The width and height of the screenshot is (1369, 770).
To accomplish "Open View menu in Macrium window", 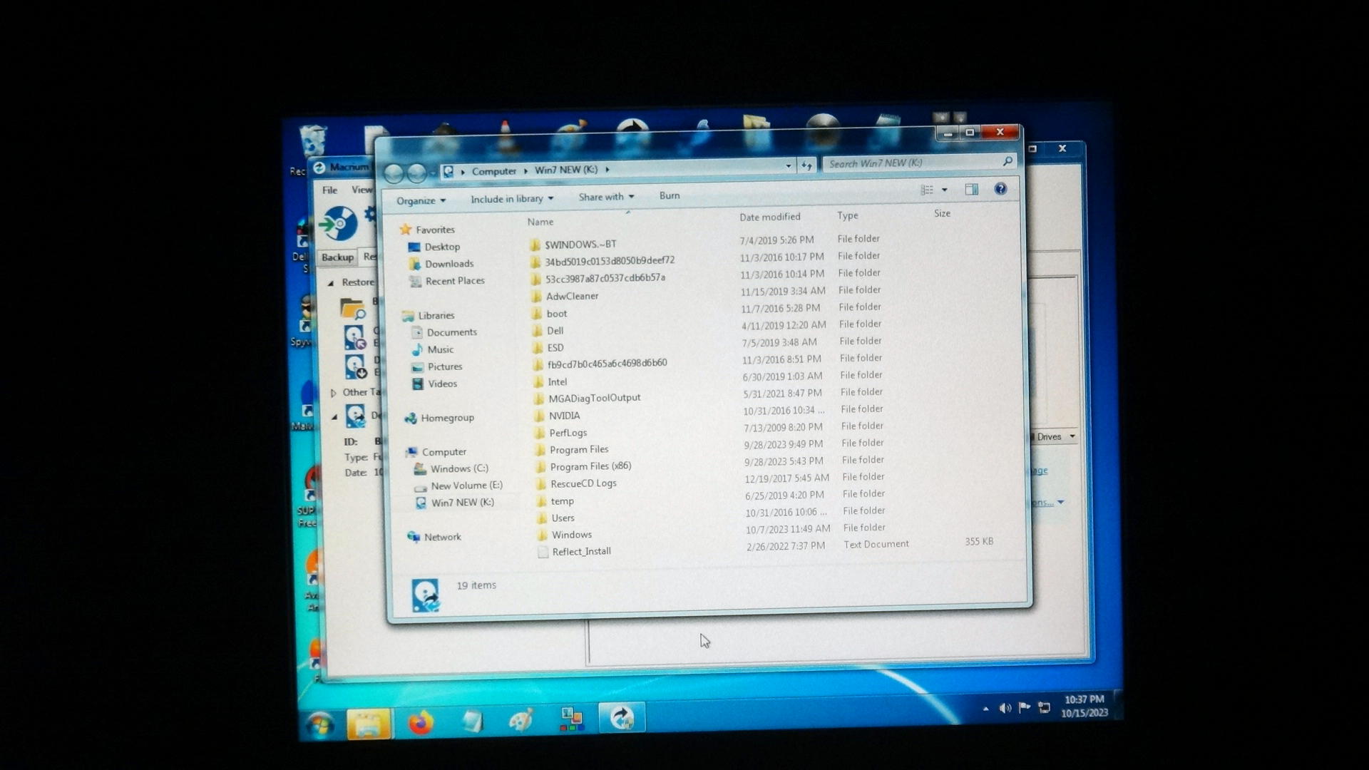I will point(362,190).
